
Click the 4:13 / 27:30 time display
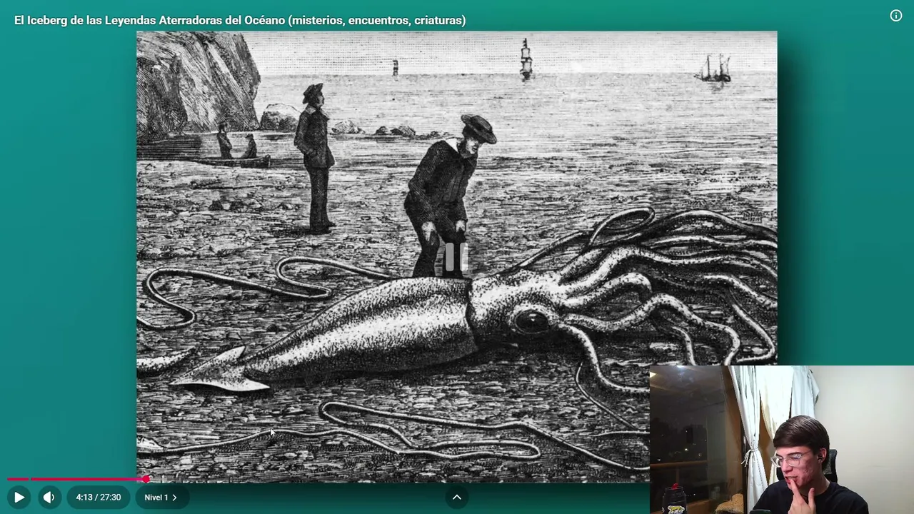point(99,498)
